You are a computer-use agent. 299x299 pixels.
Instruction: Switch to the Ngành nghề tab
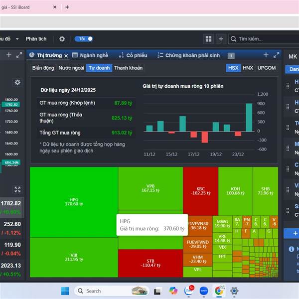(90, 55)
